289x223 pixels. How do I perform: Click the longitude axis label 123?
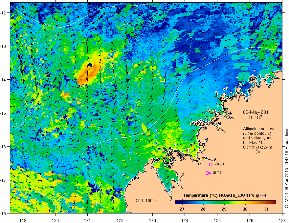(152, 220)
